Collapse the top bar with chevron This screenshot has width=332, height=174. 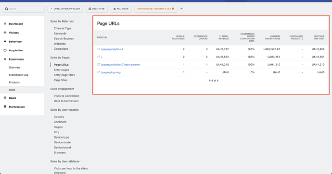click(181, 9)
